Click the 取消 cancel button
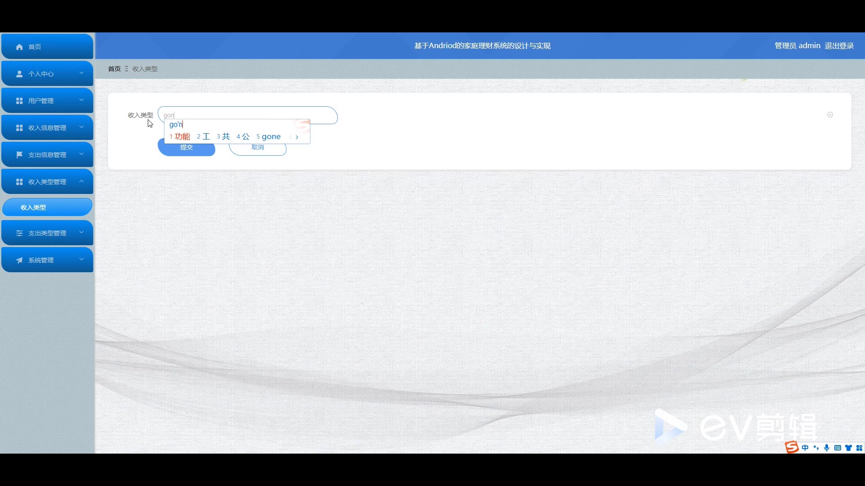 tap(258, 148)
